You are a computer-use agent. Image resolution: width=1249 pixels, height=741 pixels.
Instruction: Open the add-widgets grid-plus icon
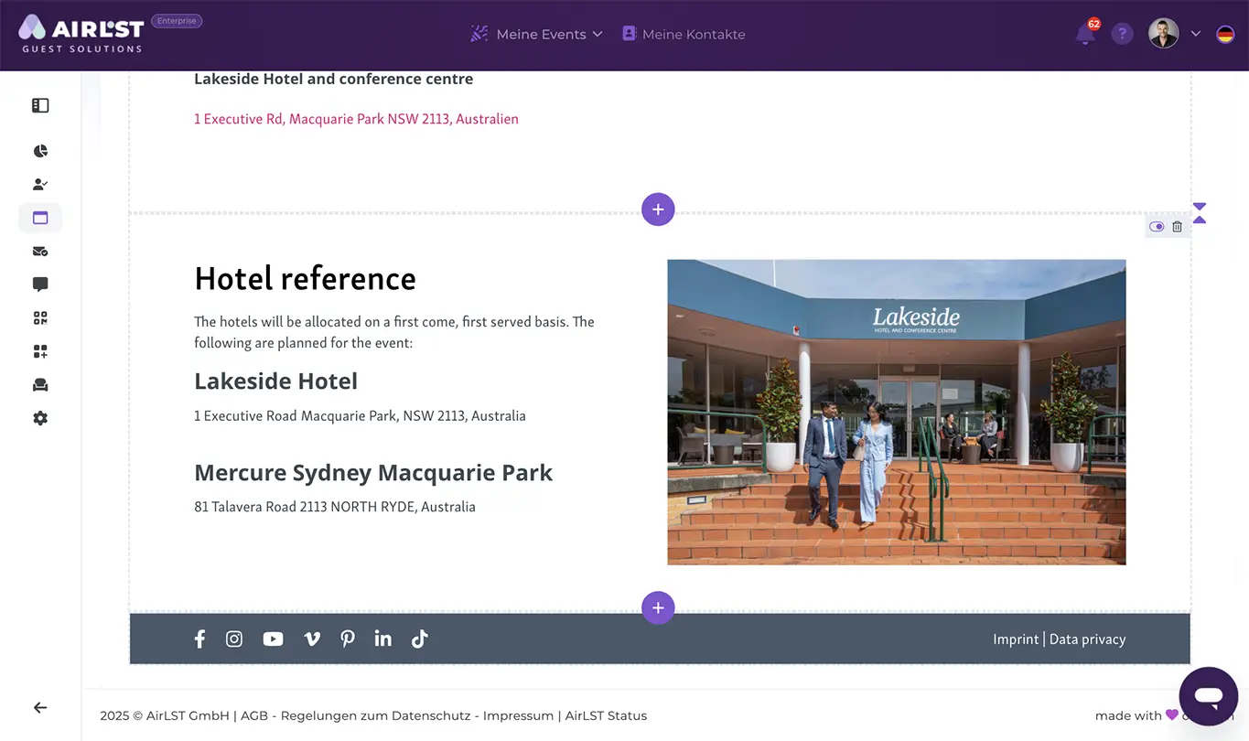click(x=40, y=351)
